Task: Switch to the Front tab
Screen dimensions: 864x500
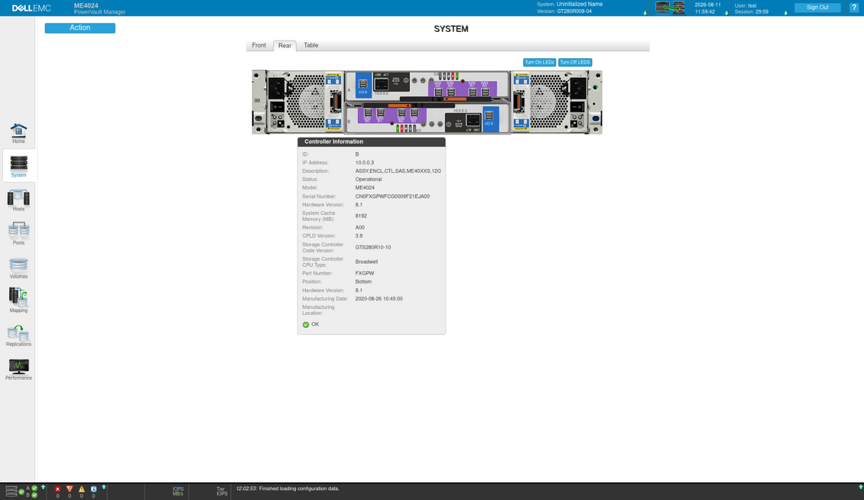Action: point(259,45)
